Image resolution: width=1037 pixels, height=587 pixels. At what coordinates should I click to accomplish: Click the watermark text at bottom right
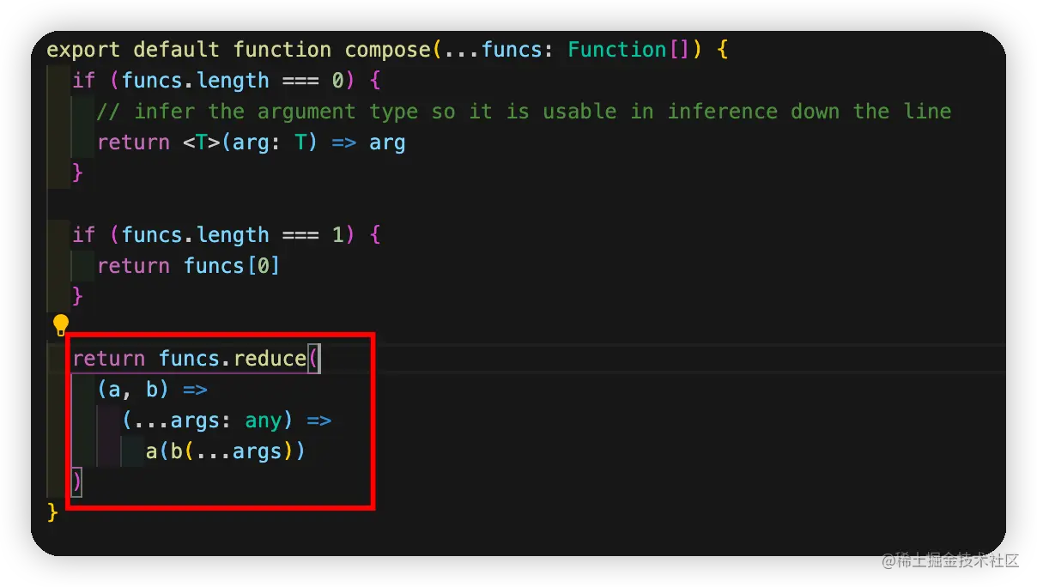click(949, 560)
